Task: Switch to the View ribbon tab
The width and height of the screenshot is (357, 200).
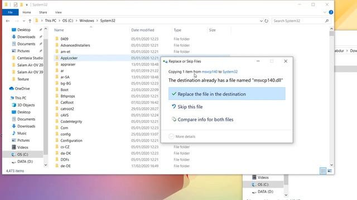Action: pos(58,12)
